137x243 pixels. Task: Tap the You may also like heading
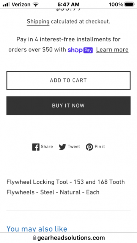click(37, 229)
